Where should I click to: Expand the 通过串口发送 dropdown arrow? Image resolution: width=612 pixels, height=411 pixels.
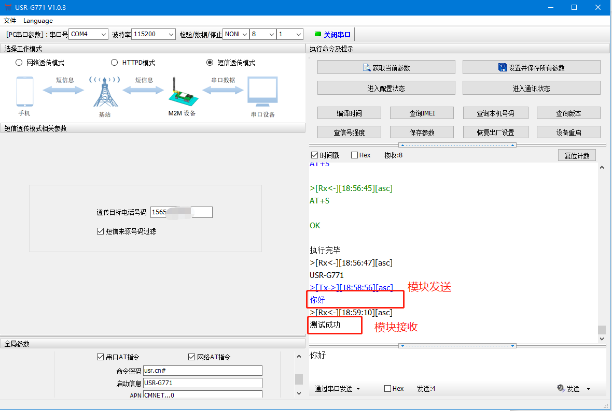(358, 389)
